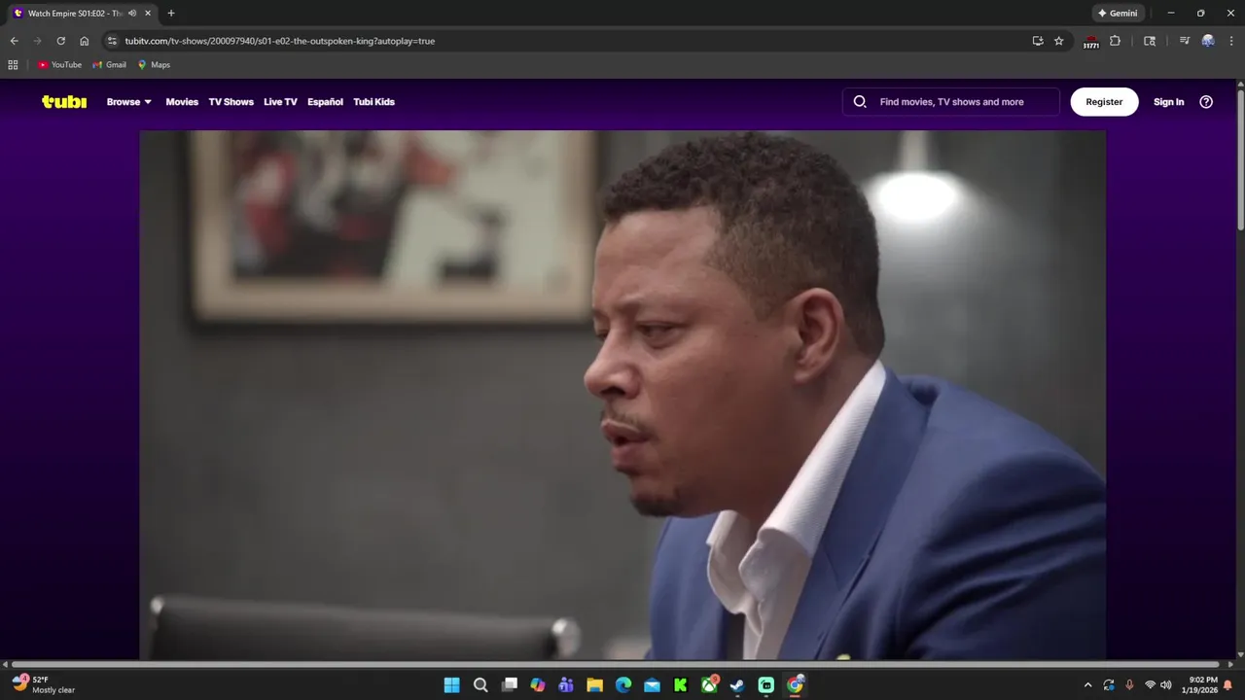View site information icon in address bar
Viewport: 1245px width, 700px height.
pos(112,41)
